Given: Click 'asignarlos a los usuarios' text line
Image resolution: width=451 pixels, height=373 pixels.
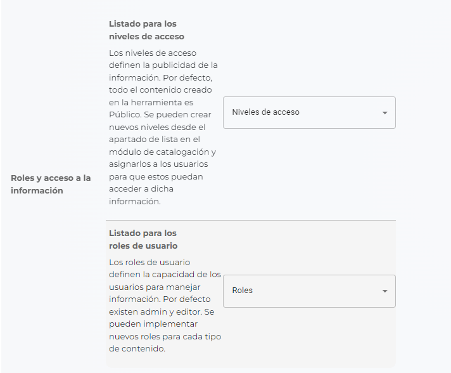Looking at the screenshot, I should coord(158,164).
